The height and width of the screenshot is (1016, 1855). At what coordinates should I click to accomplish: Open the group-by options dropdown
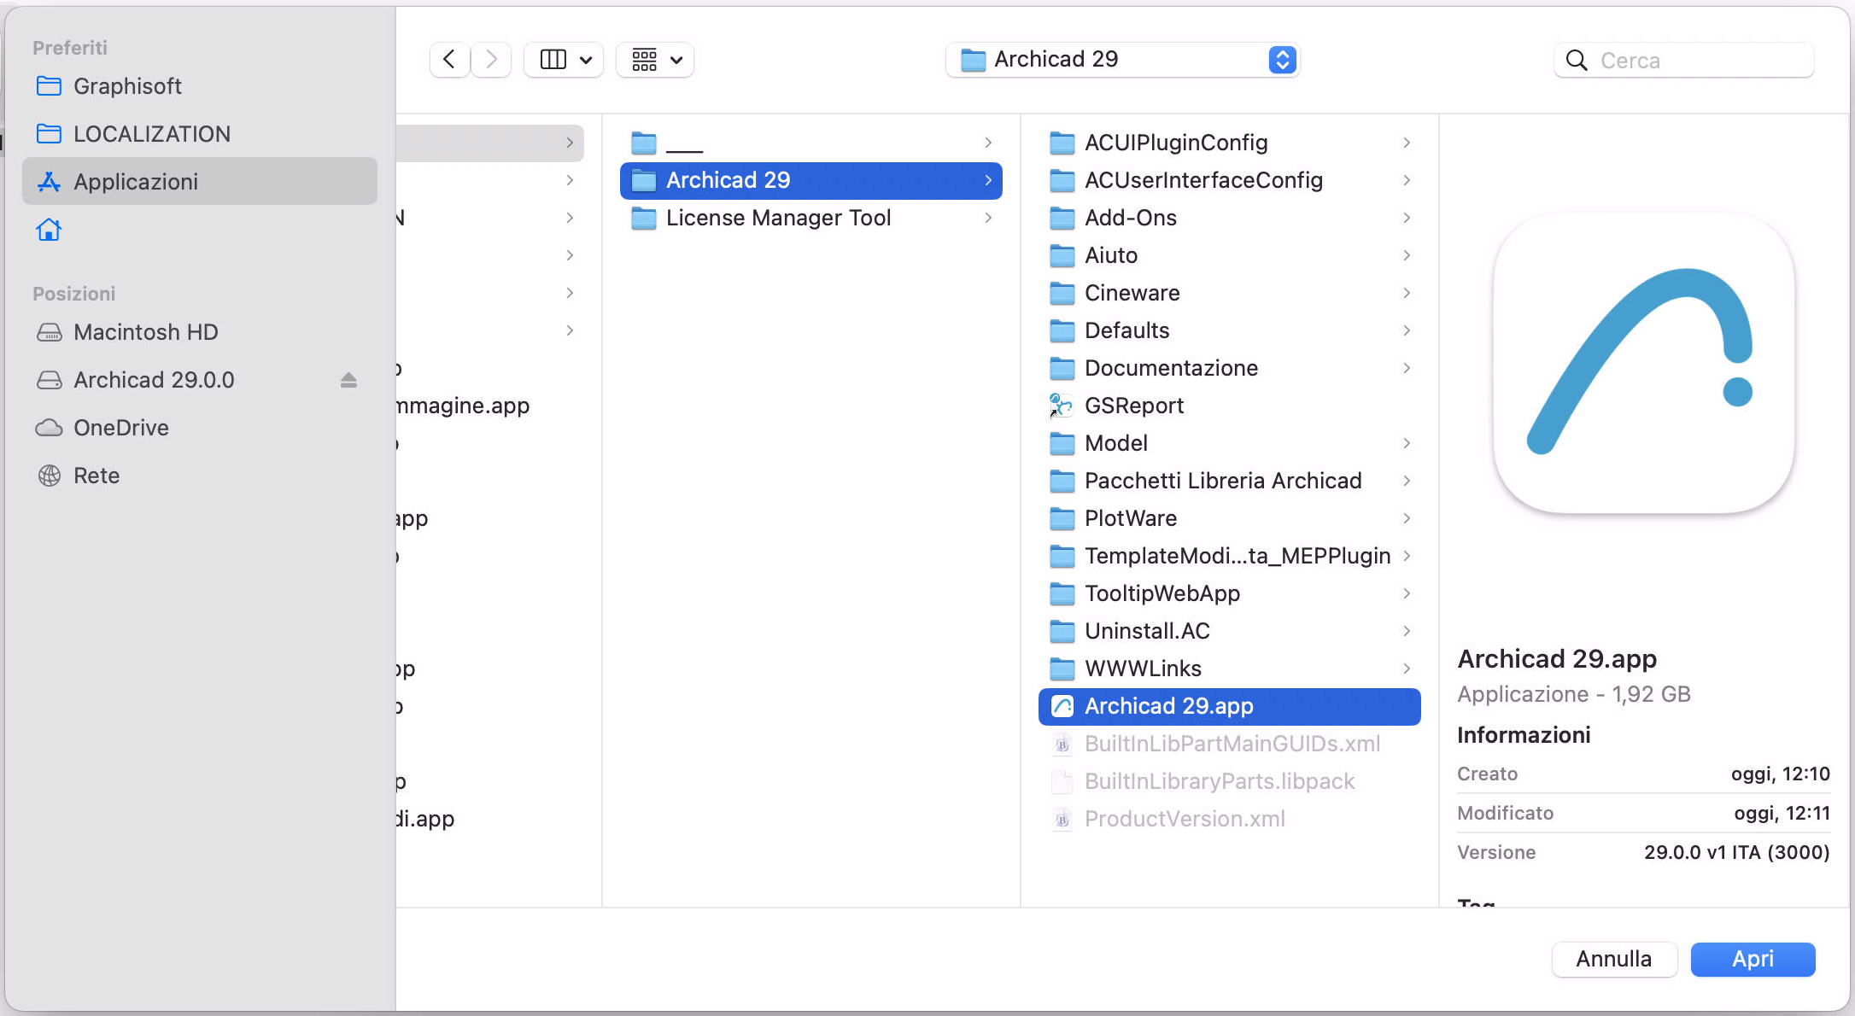(656, 60)
